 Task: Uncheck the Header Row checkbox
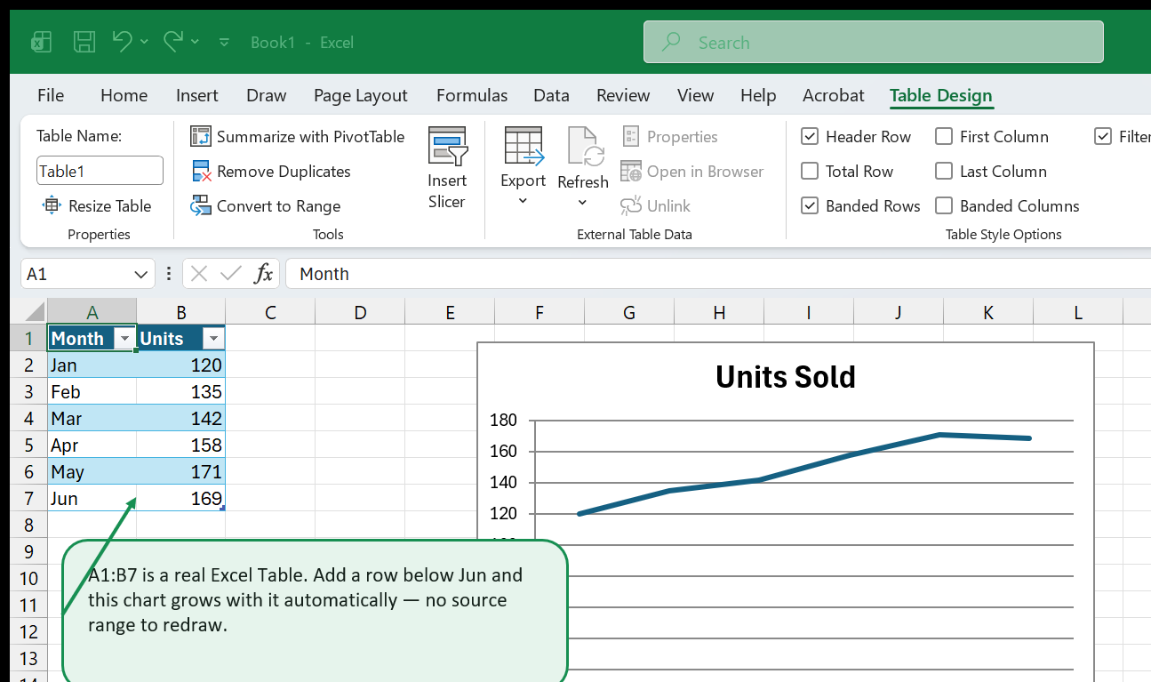click(810, 137)
